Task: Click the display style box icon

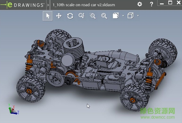Action: [130, 16]
